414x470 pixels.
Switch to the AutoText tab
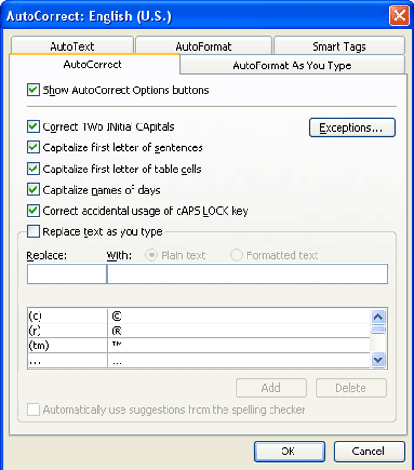73,46
